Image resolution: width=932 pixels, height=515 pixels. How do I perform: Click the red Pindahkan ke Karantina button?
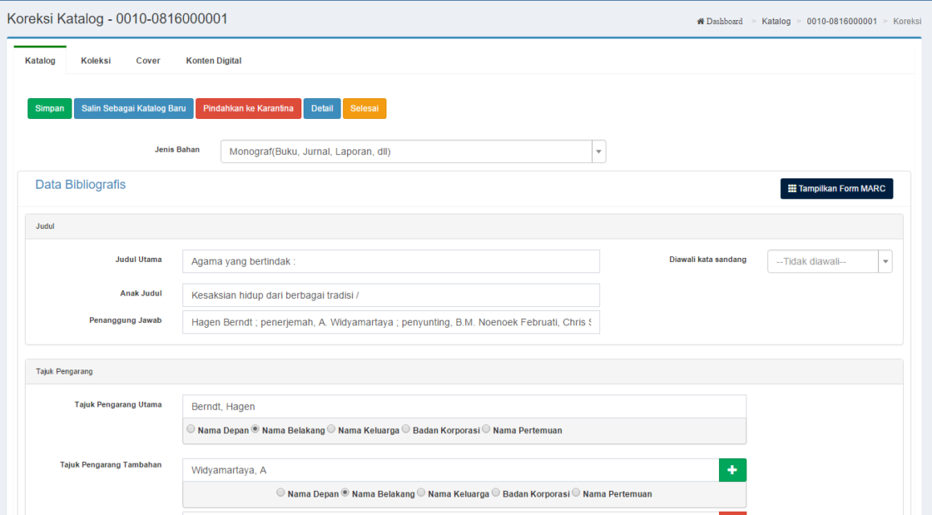[x=248, y=108]
